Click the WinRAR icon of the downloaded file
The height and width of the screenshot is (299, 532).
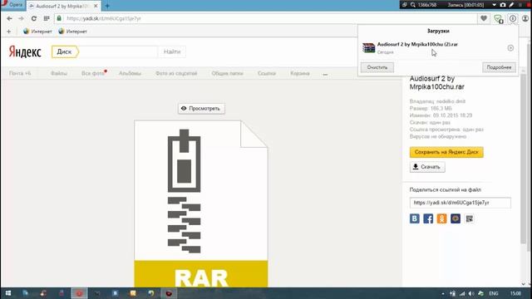pos(368,48)
